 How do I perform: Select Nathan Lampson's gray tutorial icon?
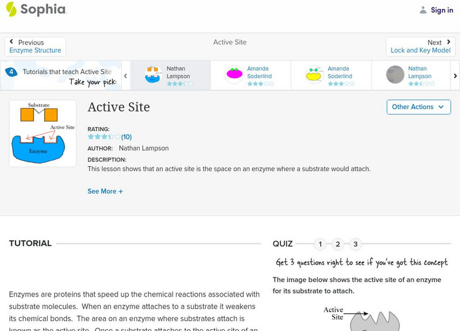click(395, 75)
